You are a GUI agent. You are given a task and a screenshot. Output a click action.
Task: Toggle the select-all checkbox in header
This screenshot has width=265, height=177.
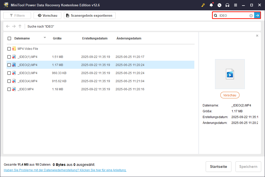[x=9, y=38]
